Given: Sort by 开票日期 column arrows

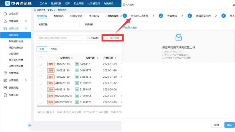Looking at the screenshot, I should click(x=115, y=58).
